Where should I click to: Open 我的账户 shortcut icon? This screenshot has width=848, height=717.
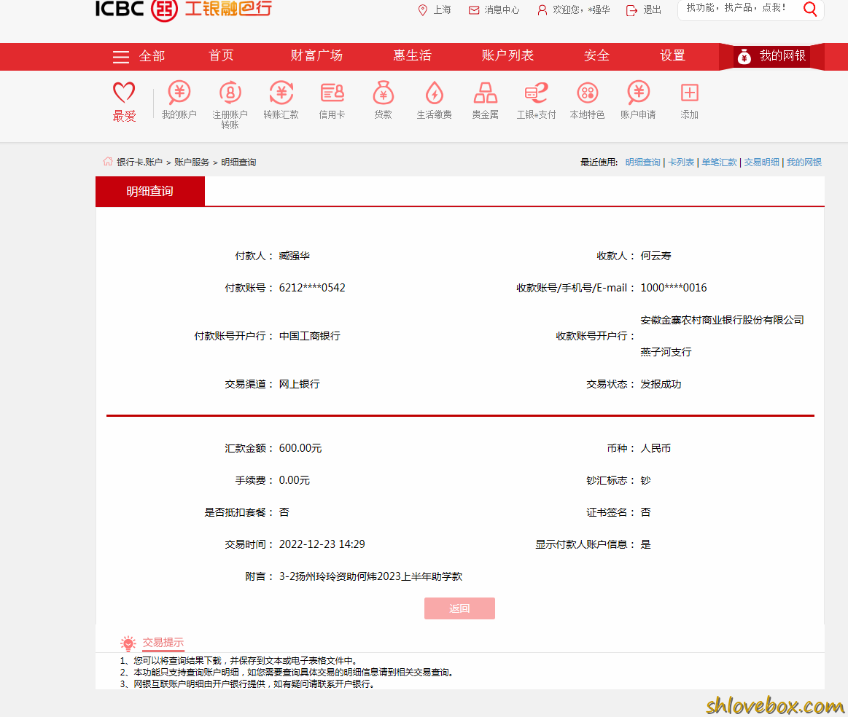click(179, 93)
